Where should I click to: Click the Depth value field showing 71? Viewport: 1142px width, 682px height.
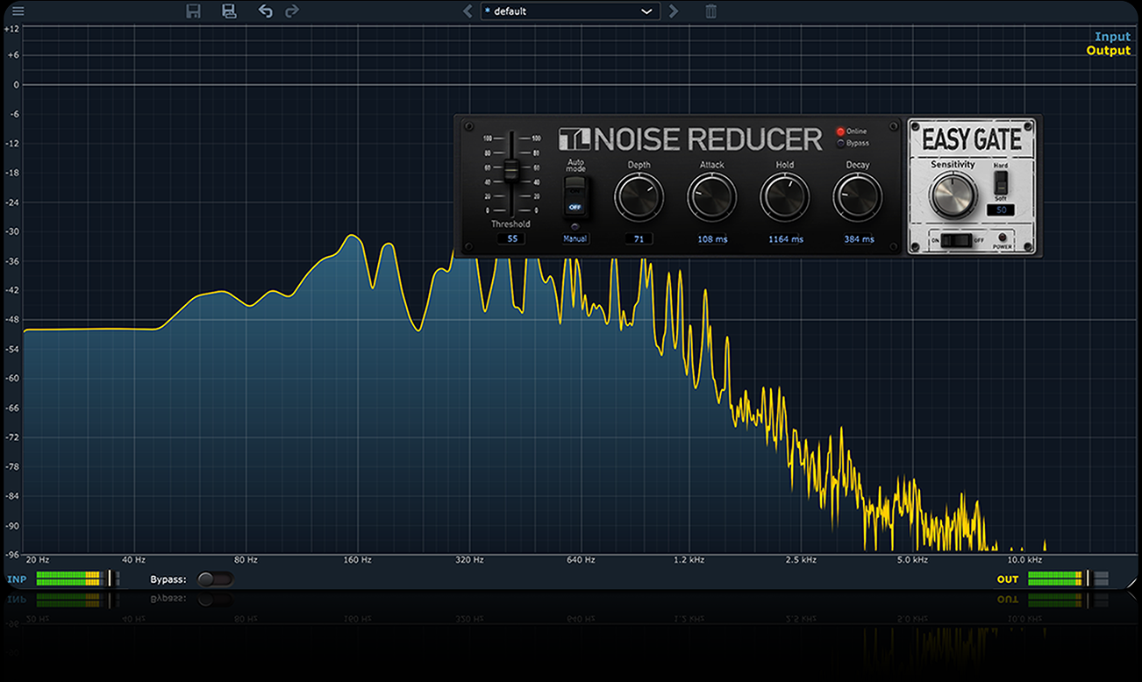[x=639, y=238]
